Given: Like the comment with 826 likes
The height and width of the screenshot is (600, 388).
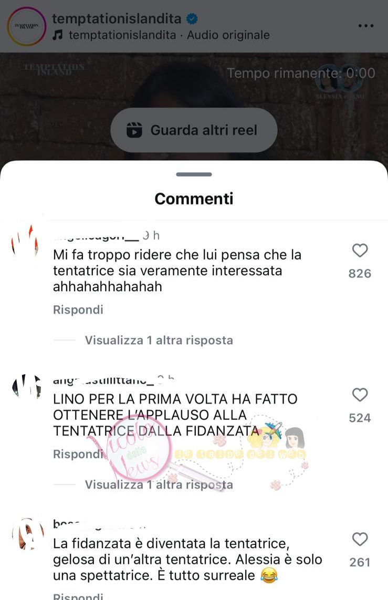Looking at the screenshot, I should [x=360, y=251].
